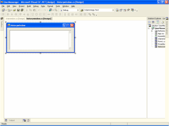This screenshot has width=169, height=126.
Task: Click the Navigate Backward icon
Action: click(x=50, y=10)
